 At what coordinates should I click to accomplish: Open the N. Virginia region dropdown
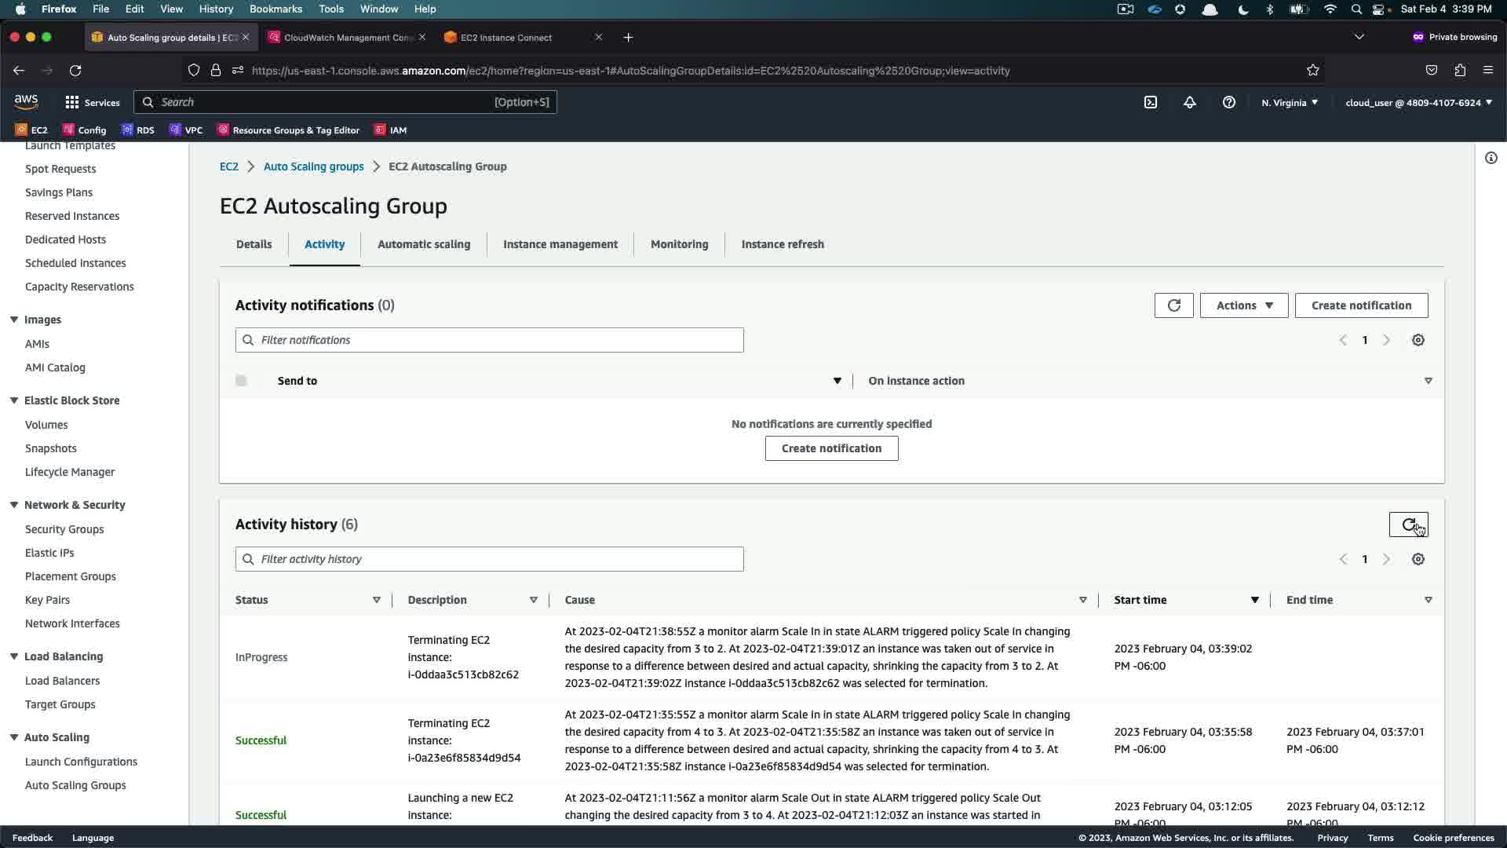(x=1290, y=103)
